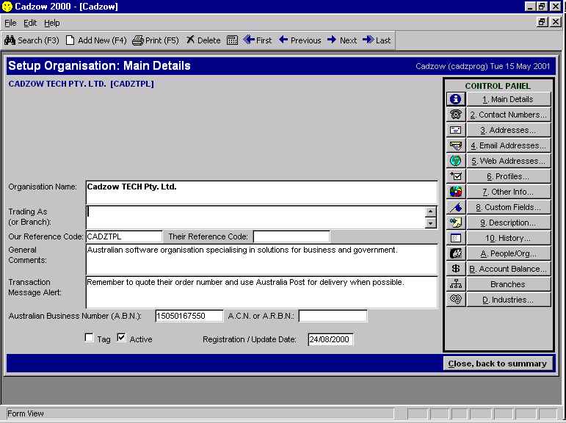Click Print (F5) printer toolbar item
566x423 pixels.
156,40
